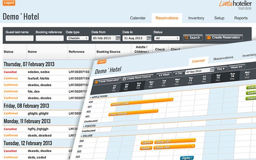
Task: Click the Reference column header
Action: point(76,52)
